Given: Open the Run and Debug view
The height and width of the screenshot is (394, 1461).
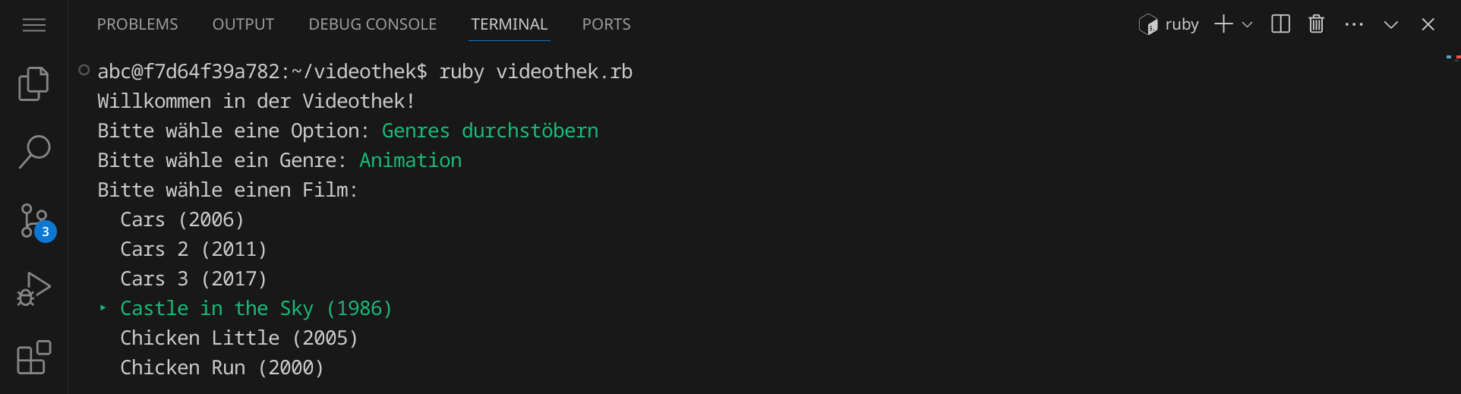Looking at the screenshot, I should pyautogui.click(x=34, y=289).
